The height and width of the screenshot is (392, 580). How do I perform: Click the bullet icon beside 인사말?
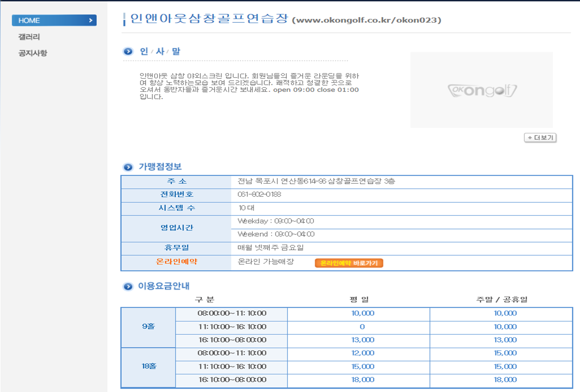(128, 51)
